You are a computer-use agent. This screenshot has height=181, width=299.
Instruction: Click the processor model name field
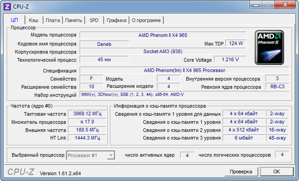point(163,35)
